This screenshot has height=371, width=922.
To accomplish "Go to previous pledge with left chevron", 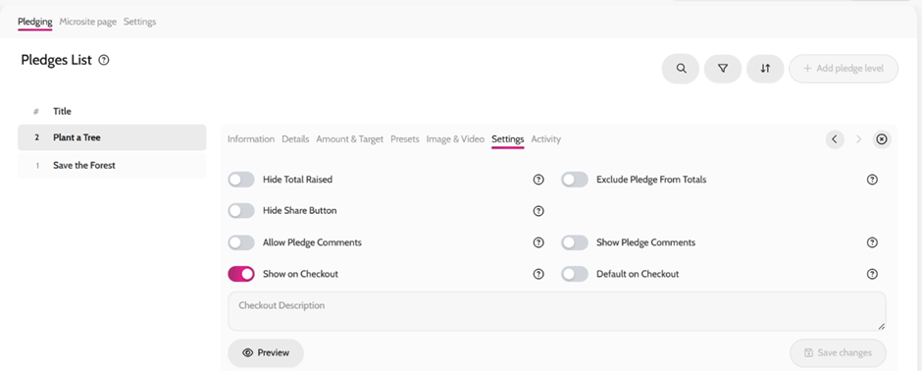I will [835, 139].
